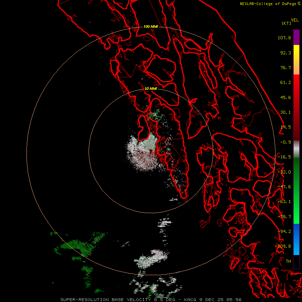Click the VEL legend title
The height and width of the screenshot is (302, 302).
(x=295, y=20)
